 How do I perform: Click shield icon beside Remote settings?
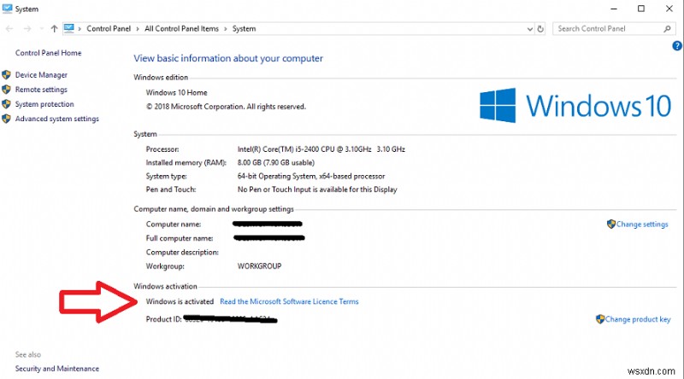coord(6,90)
